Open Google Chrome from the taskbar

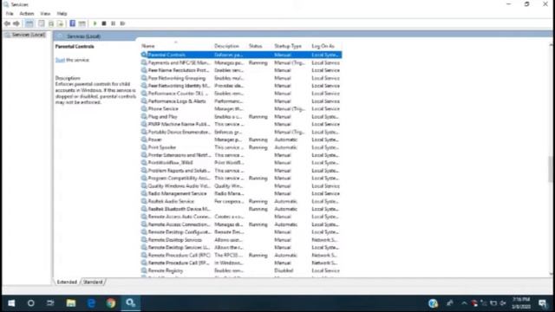[x=111, y=303]
